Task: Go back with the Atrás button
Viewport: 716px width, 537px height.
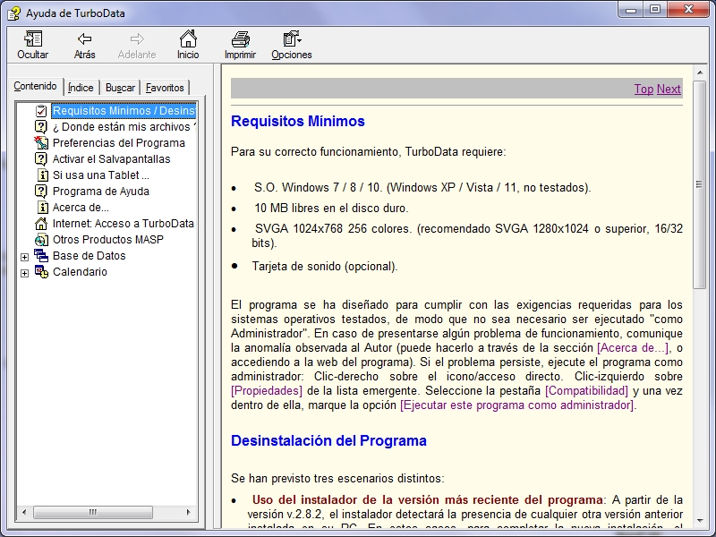Action: pyautogui.click(x=85, y=39)
